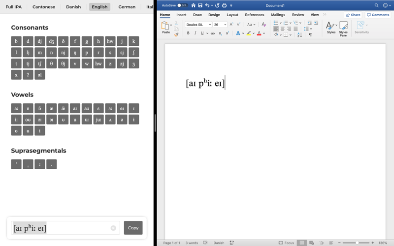Print the document using the printer icon
The image size is (394, 246).
pos(225,5)
